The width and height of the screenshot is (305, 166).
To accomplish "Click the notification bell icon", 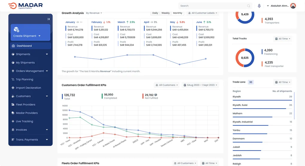I will click(x=259, y=6).
